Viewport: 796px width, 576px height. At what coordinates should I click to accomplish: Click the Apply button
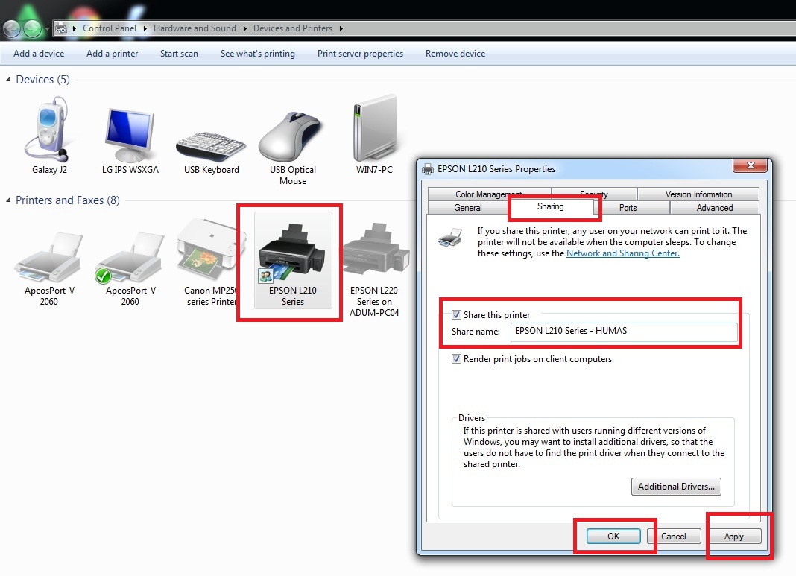coord(734,537)
